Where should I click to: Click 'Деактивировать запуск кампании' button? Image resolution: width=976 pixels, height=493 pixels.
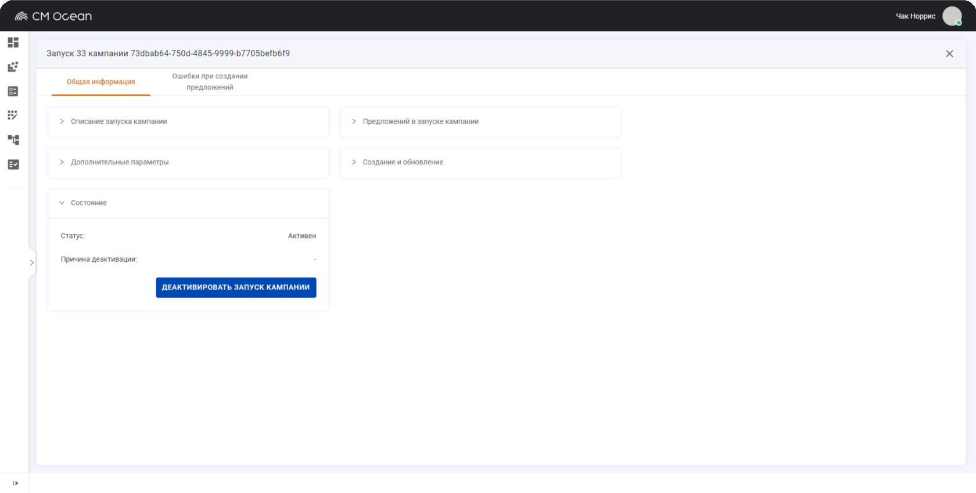(x=236, y=287)
